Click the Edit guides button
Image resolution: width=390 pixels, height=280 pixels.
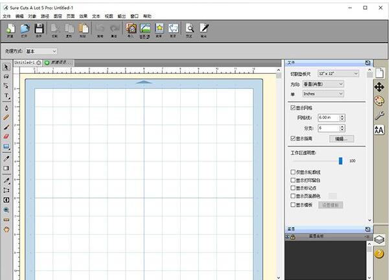341,139
